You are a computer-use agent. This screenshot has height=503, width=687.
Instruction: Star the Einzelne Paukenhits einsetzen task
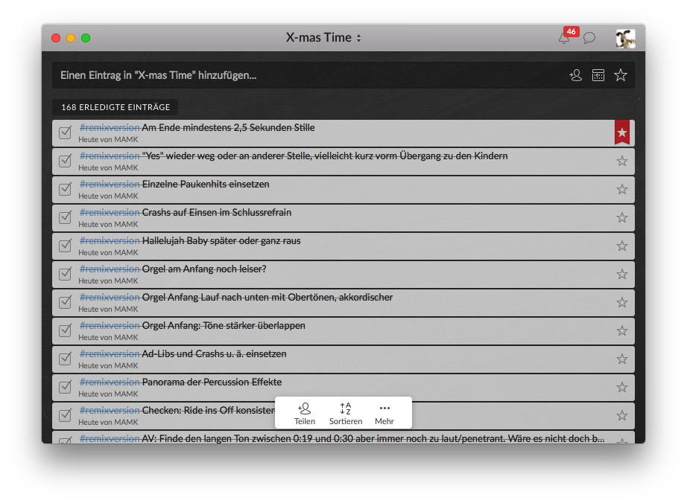tap(622, 189)
